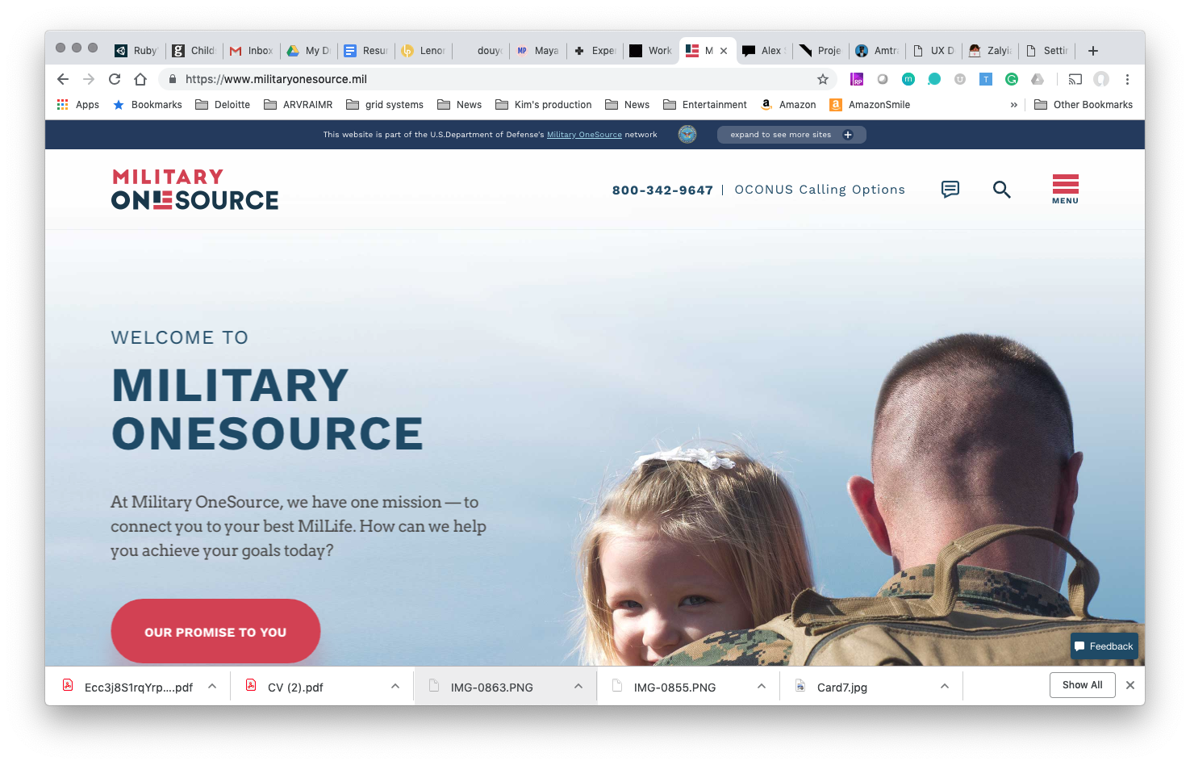Screen dimensions: 1190x765
Task: Expand options for CV (2).pdf download
Action: 395,687
